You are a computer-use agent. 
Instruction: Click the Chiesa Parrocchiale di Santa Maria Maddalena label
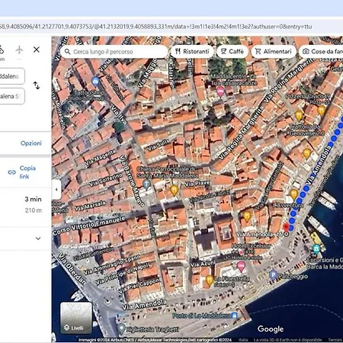(167, 172)
